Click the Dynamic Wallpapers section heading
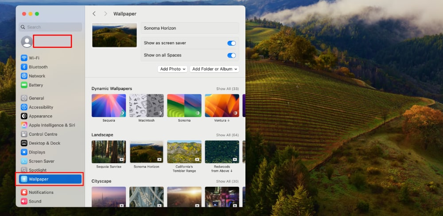 tap(112, 89)
